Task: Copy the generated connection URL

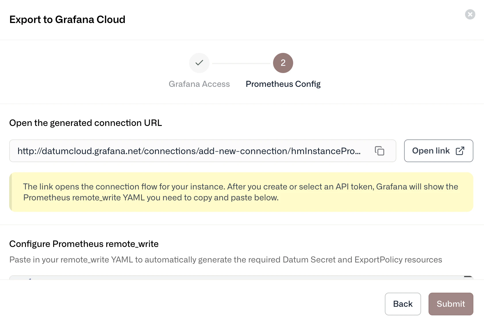Action: click(x=379, y=151)
